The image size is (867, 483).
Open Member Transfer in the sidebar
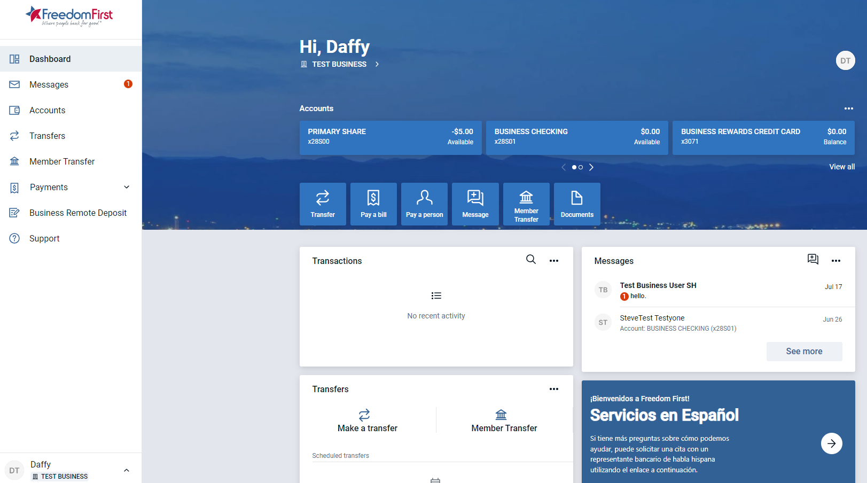tap(71, 161)
